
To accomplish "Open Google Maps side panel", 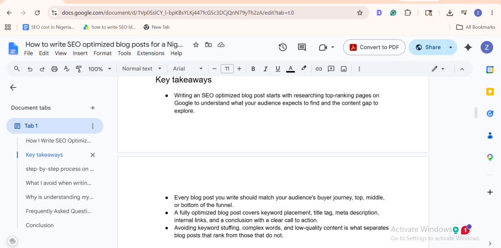I will [x=490, y=157].
